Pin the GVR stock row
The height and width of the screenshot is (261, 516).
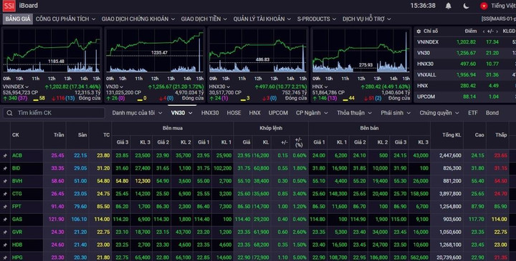point(5,232)
